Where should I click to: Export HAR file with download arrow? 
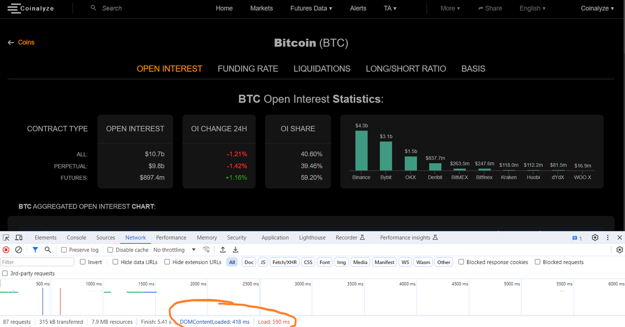click(x=235, y=250)
